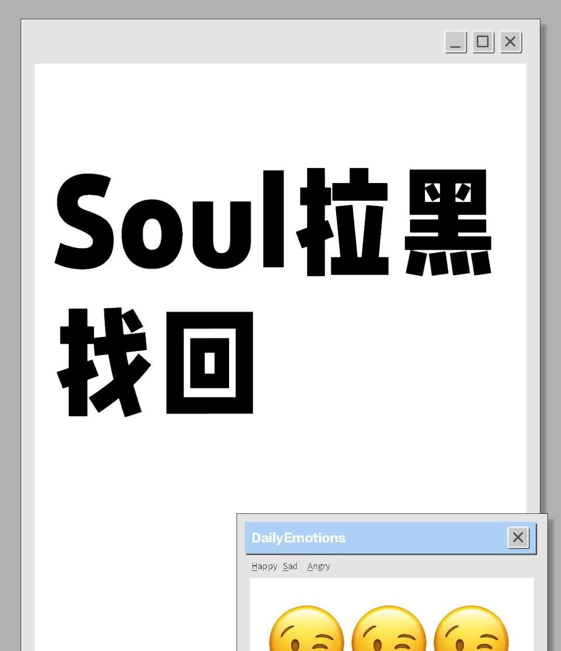Open the Happy menu in DailyEmotions
The width and height of the screenshot is (561, 651).
pyautogui.click(x=264, y=566)
